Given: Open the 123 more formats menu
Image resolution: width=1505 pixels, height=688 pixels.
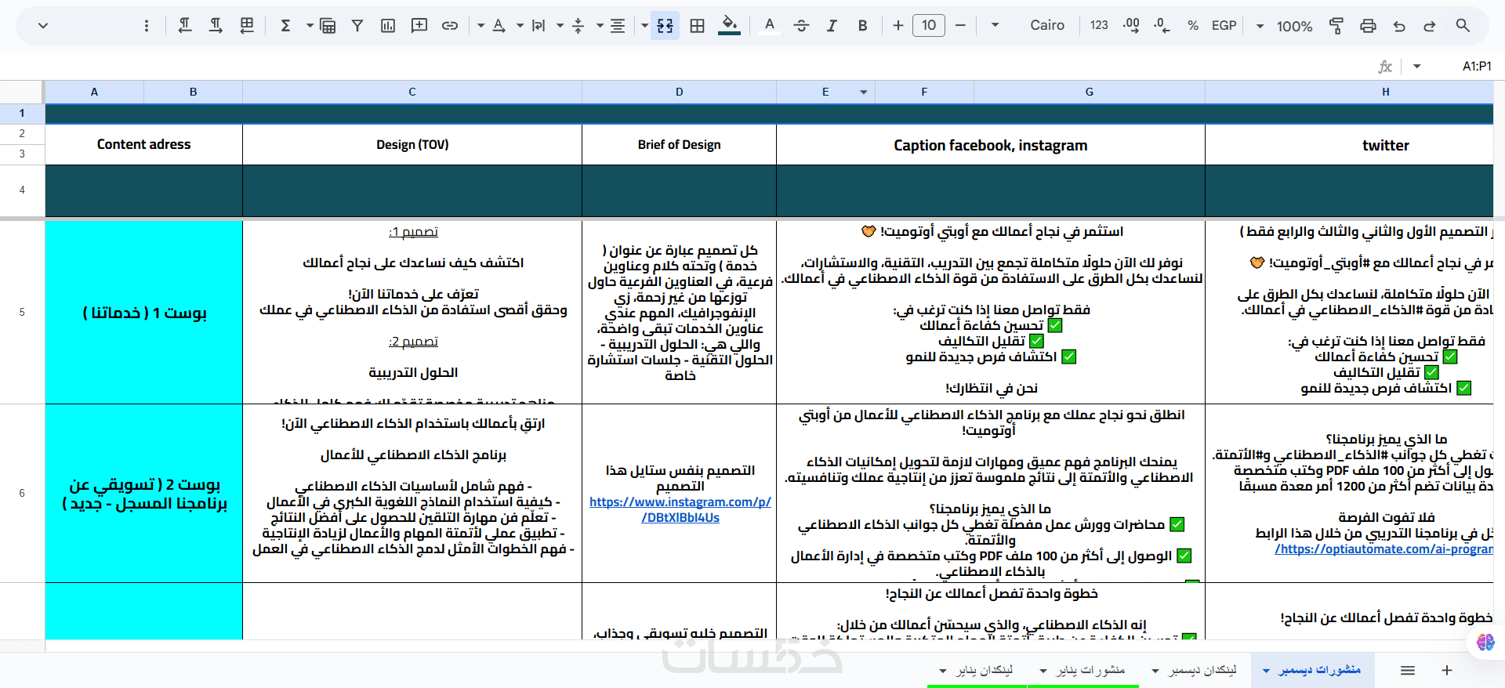Looking at the screenshot, I should [1099, 26].
